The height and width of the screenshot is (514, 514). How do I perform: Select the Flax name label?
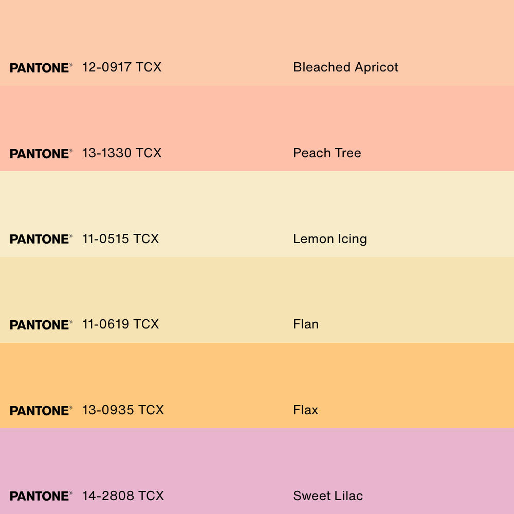305,410
